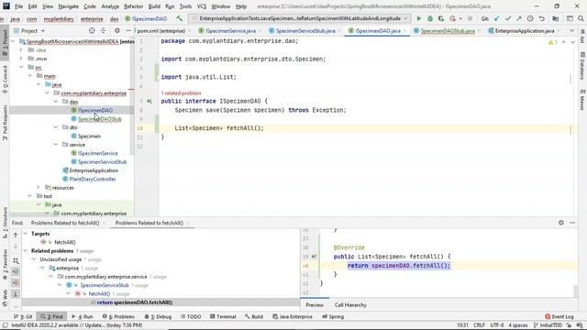587x330 pixels.
Task: Click the ISpecimenDAO breadcrumb in navigation bar
Action: (146, 18)
